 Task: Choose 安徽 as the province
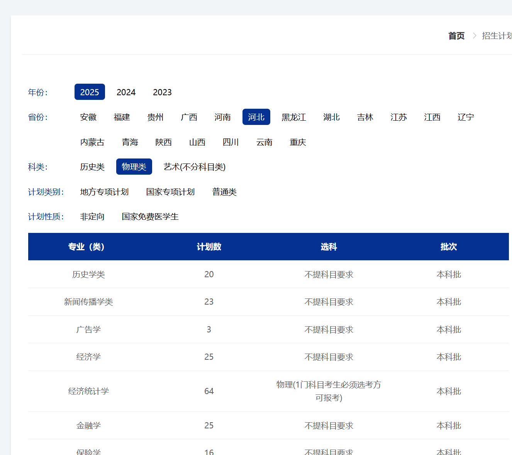click(88, 117)
